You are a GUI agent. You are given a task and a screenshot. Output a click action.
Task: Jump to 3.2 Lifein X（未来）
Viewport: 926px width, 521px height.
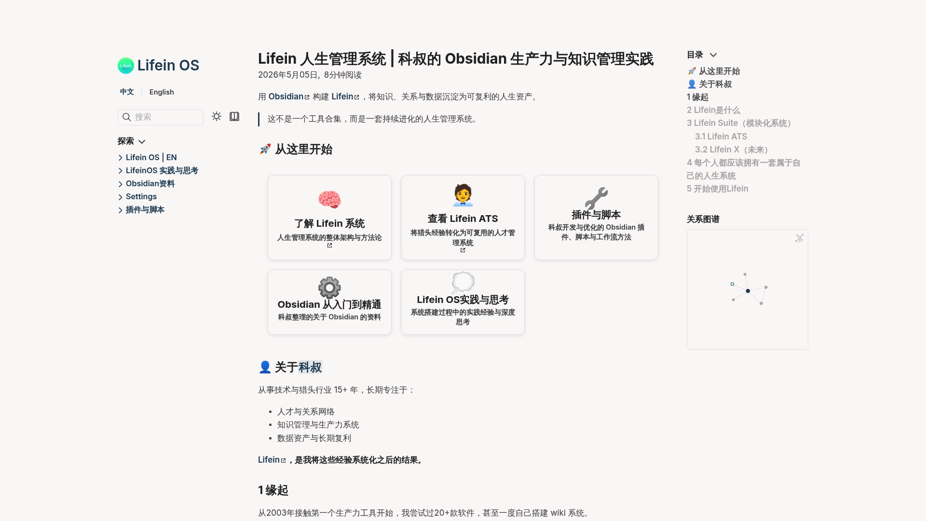(x=733, y=150)
